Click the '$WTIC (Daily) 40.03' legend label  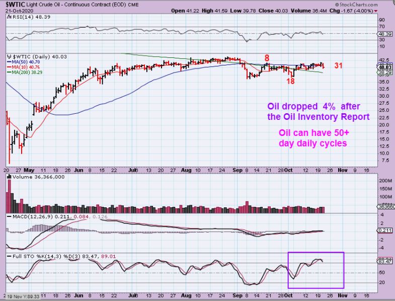[40, 57]
